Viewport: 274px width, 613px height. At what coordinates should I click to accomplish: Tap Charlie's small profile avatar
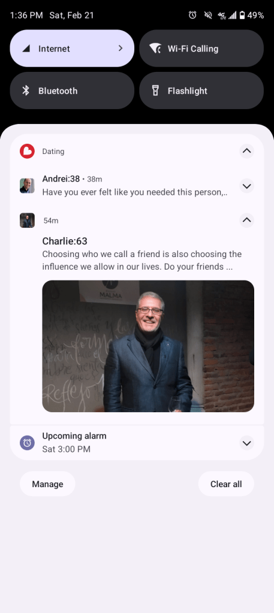tap(27, 220)
